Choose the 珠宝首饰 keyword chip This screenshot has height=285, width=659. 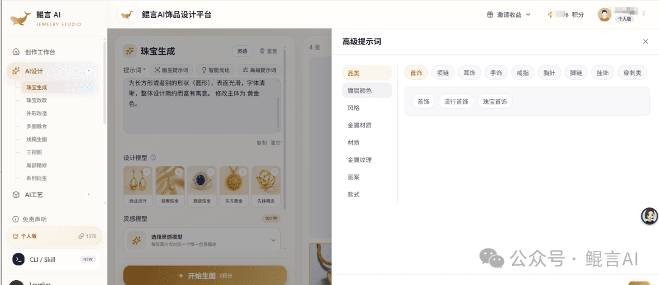point(495,101)
